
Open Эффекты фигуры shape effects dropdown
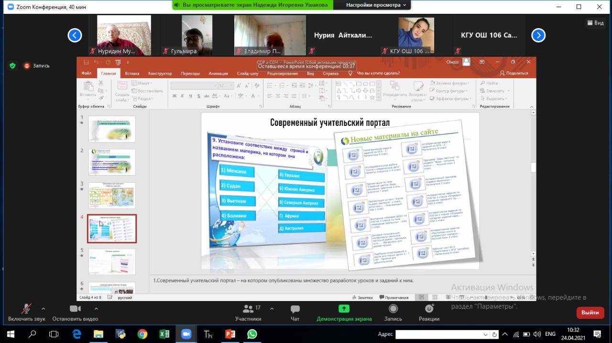tap(451, 99)
